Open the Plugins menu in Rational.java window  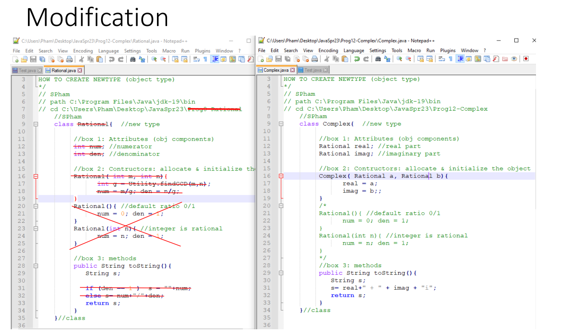point(203,51)
